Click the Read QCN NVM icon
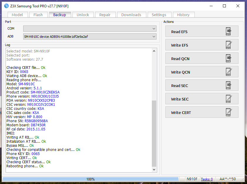Viewport: 247px width, 184px height. (x=228, y=59)
